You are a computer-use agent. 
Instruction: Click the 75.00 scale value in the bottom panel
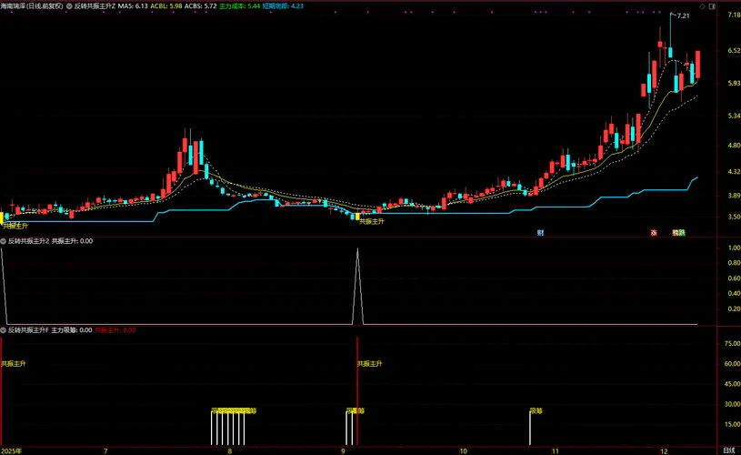(733, 343)
